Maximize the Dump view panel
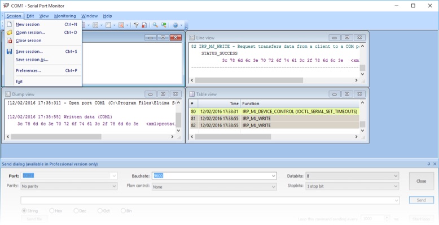439x225 pixels. tap(163, 94)
